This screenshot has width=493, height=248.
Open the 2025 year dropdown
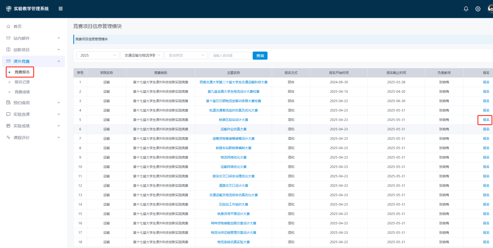[x=98, y=55]
